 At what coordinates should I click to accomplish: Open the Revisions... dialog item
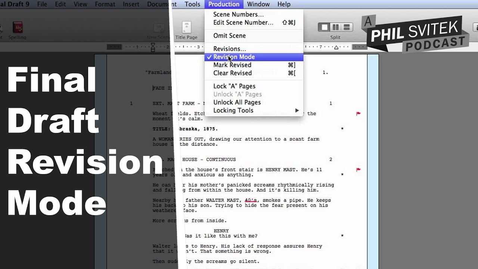click(x=254, y=49)
